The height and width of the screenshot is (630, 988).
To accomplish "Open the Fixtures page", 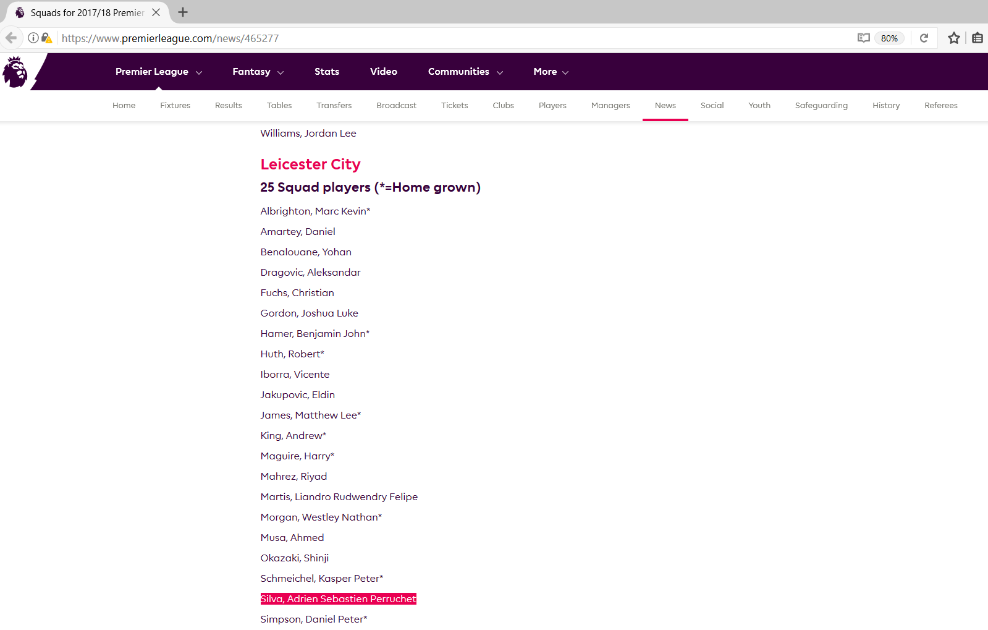I will point(175,106).
